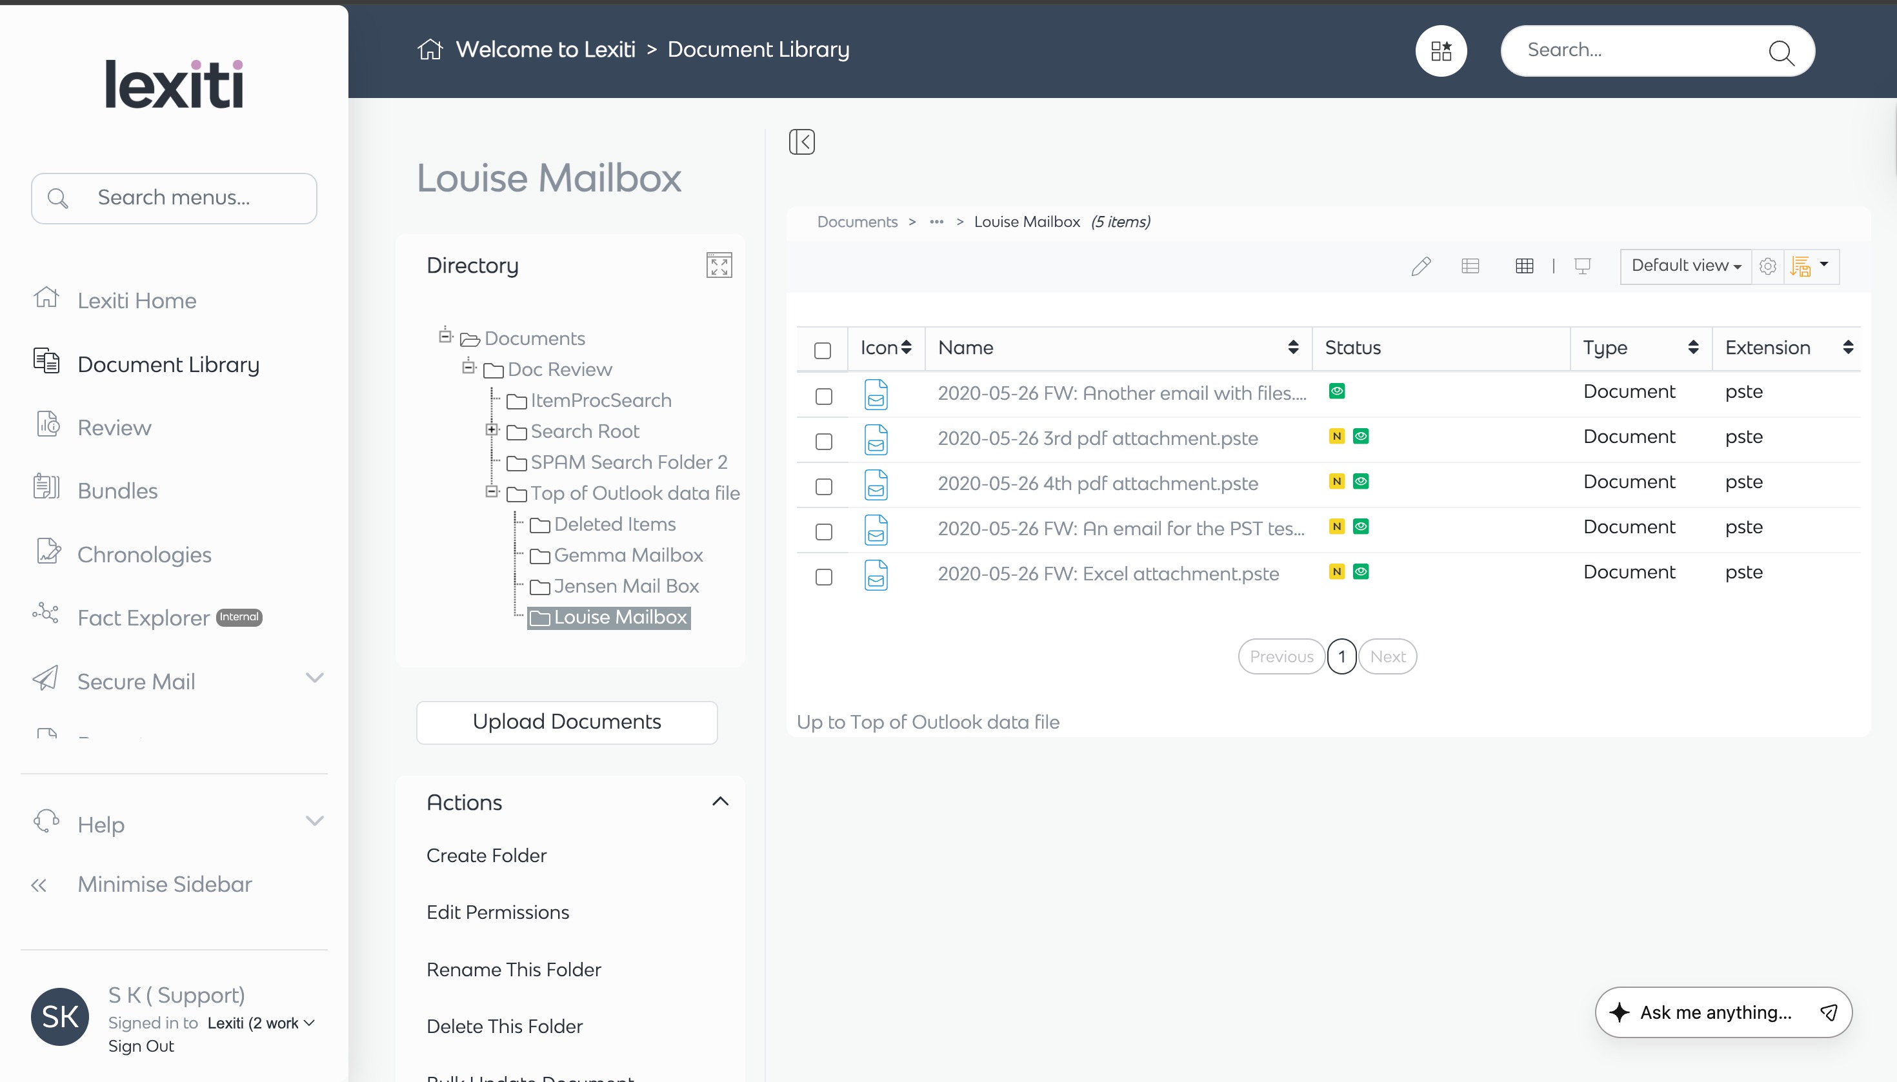This screenshot has width=1897, height=1082.
Task: Send the Ask me anything message
Action: click(1829, 1012)
